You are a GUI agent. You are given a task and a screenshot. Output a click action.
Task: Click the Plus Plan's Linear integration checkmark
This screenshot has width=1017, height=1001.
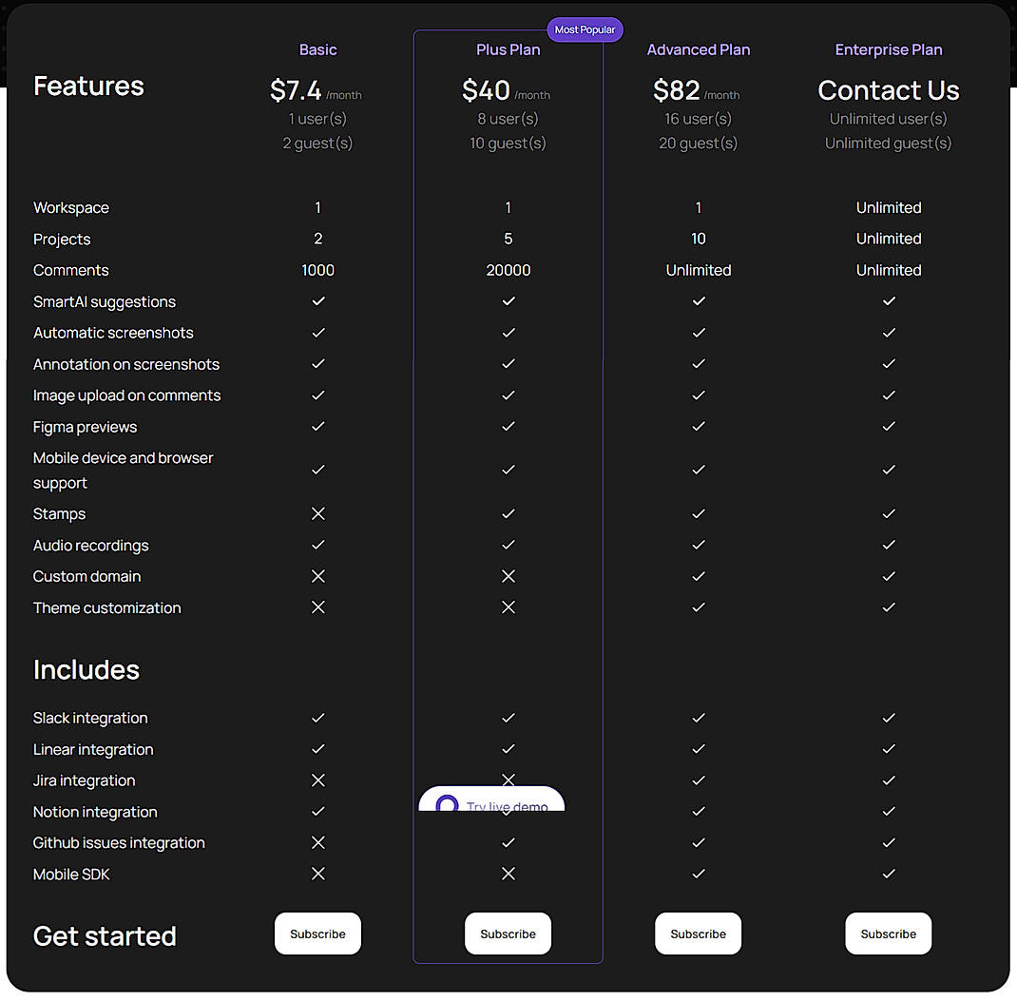click(x=508, y=749)
